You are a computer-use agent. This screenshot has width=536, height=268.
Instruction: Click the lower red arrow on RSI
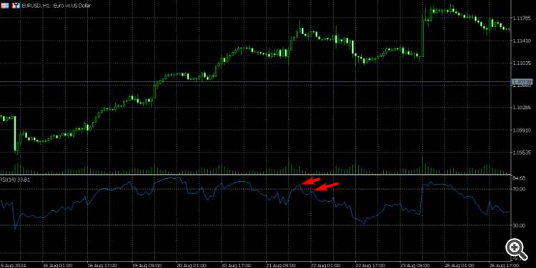click(x=327, y=186)
